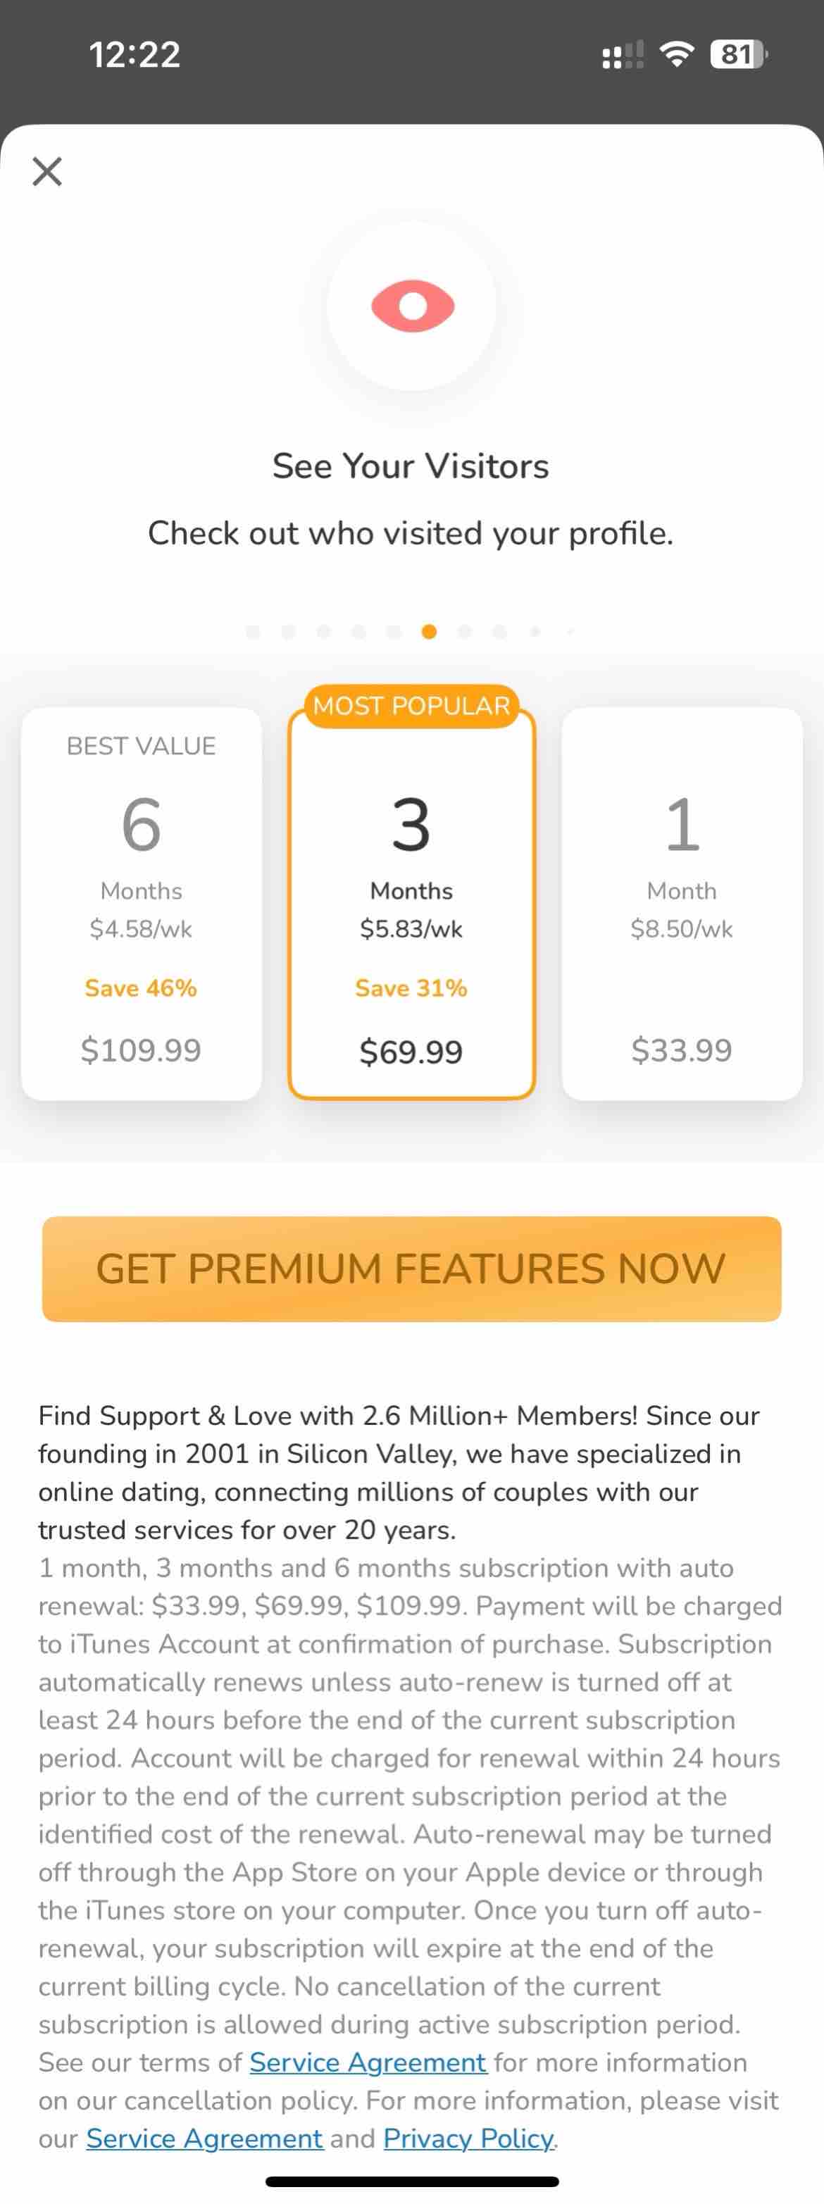Tap the $69.99 price on selected plan

pyautogui.click(x=411, y=1052)
